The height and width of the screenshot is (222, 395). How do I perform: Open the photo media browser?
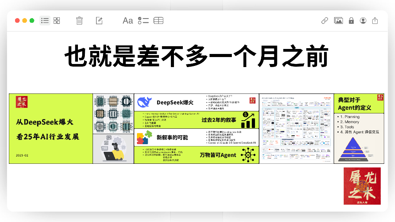click(x=338, y=21)
